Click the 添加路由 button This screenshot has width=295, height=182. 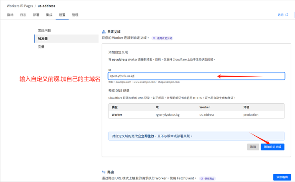(x=282, y=177)
